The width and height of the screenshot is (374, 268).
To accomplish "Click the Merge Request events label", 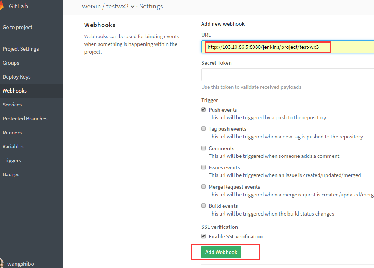I will click(234, 187).
